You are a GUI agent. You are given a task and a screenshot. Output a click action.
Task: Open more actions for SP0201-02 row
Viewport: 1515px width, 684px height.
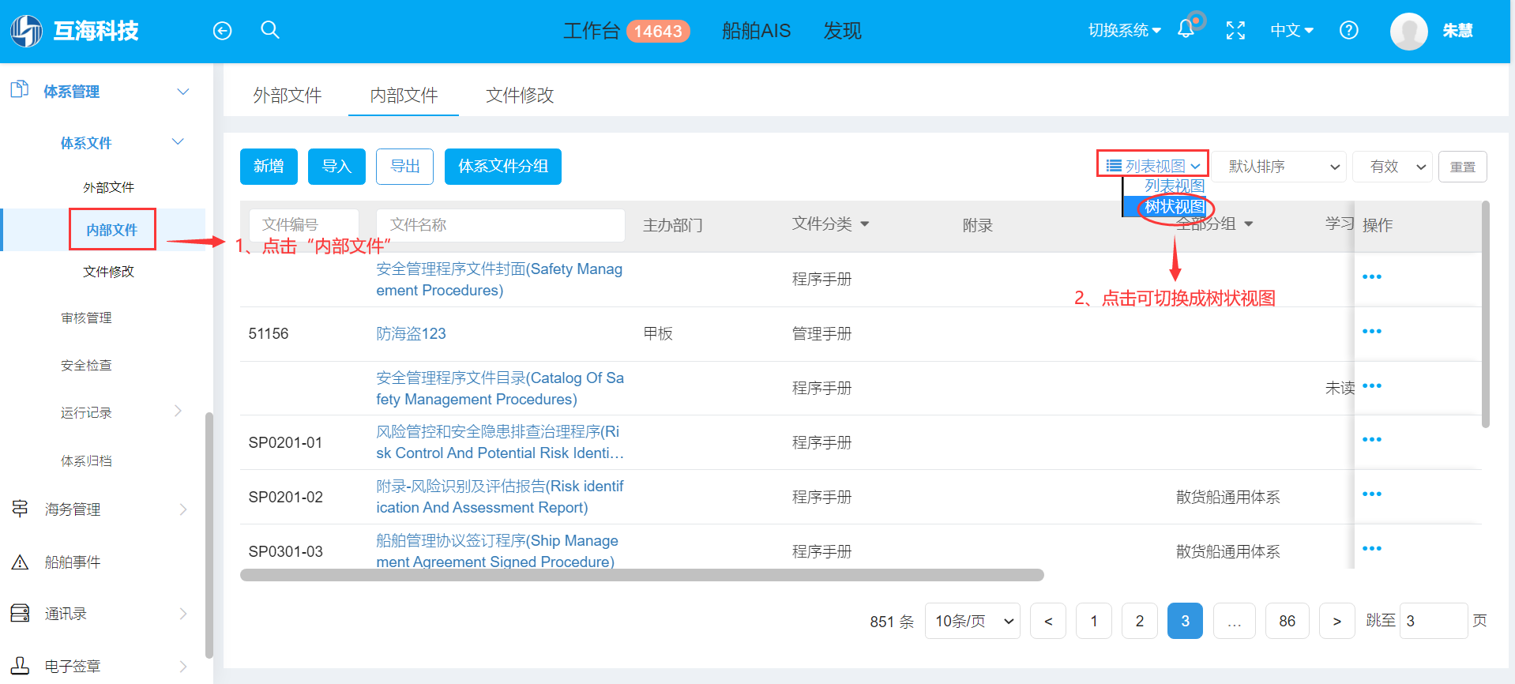point(1372,494)
